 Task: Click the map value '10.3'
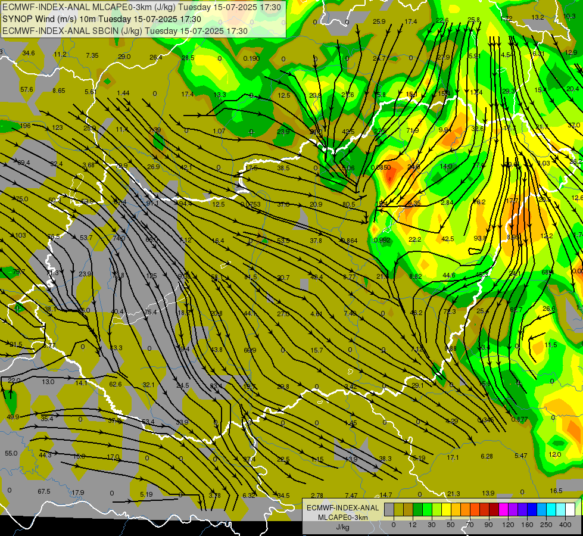pos(569,16)
